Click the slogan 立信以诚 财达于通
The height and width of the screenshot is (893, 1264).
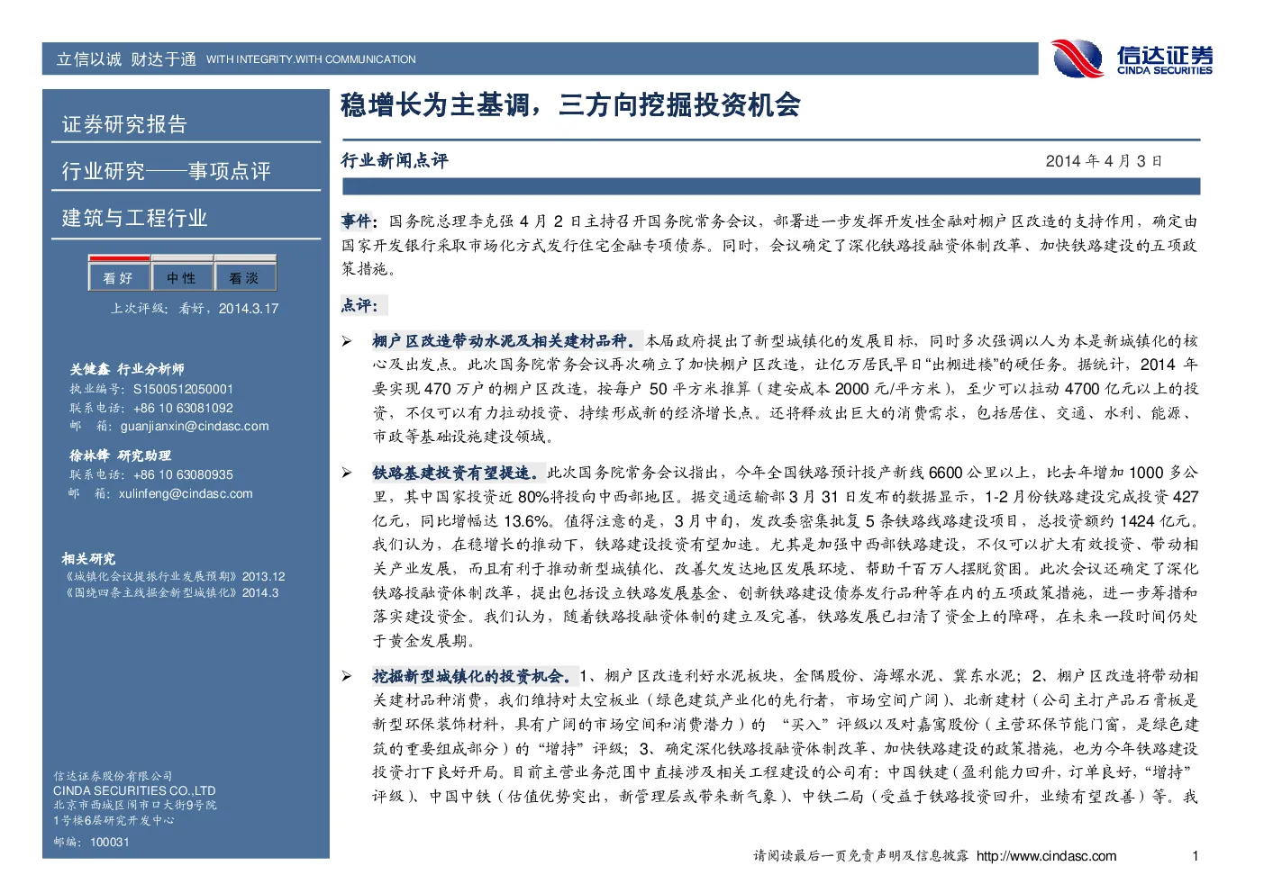point(126,59)
